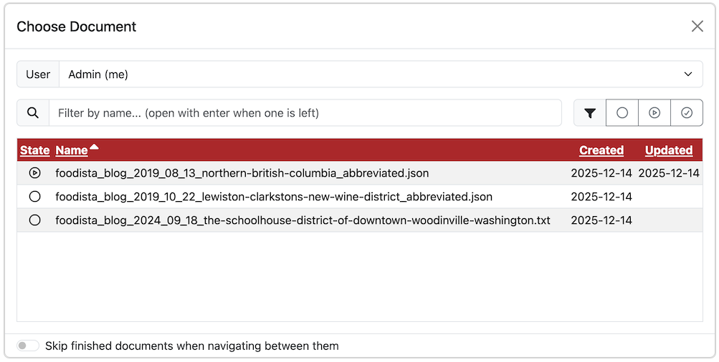Sort documents by State column
The image size is (719, 362).
pos(34,150)
